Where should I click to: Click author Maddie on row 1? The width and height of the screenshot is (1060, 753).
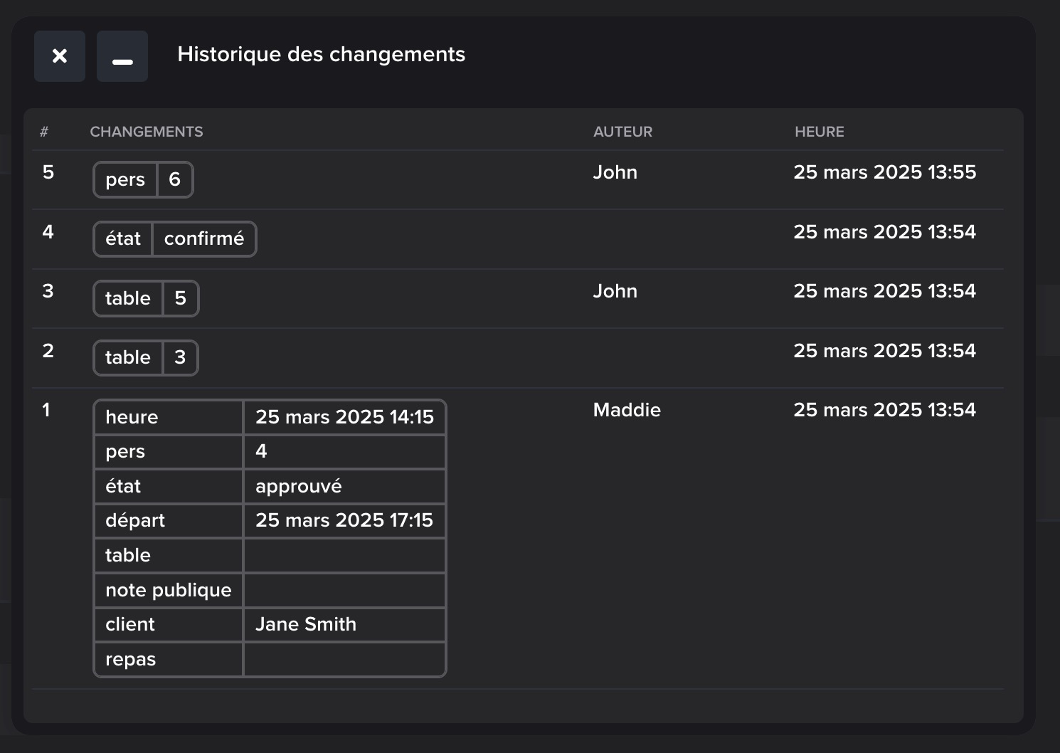tap(626, 410)
